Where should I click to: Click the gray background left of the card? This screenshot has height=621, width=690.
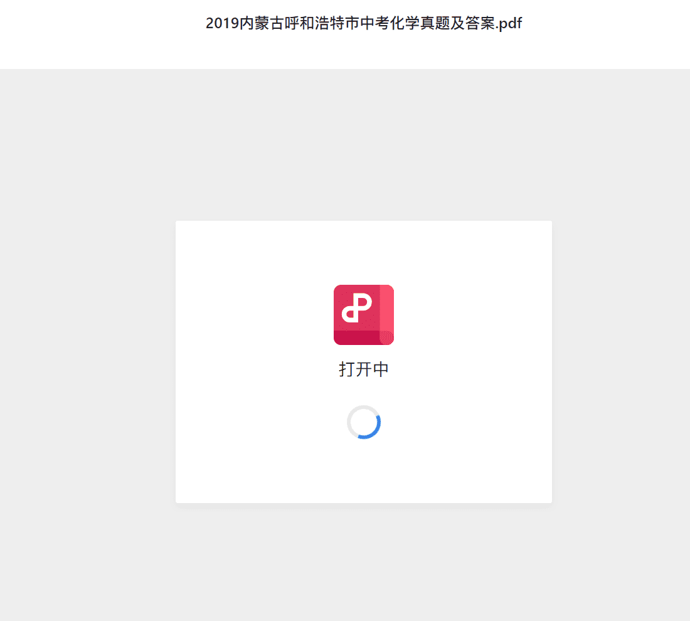pos(88,361)
